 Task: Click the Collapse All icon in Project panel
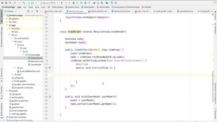(32, 11)
